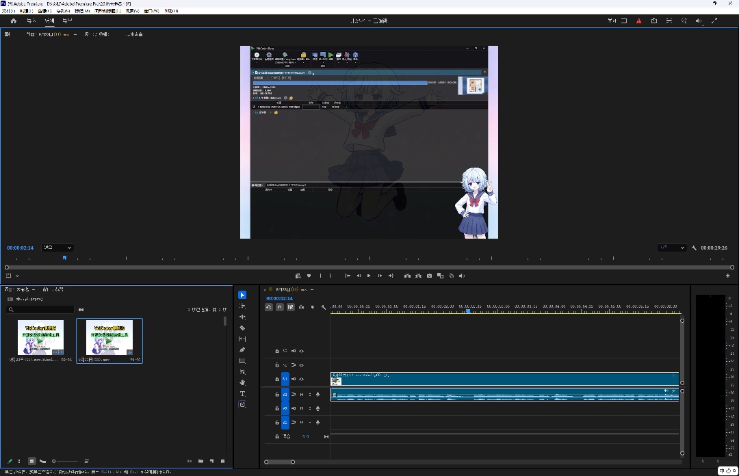
Task: Open the Sequence menu
Action: coord(64,11)
